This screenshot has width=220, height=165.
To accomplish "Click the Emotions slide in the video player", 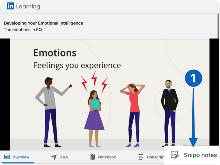I will [110, 94].
